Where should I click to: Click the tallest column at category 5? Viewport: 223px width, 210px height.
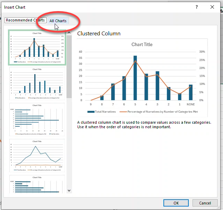135,78
